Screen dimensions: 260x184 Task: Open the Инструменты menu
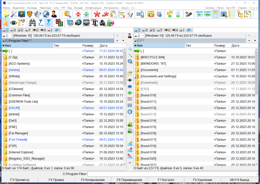(111, 8)
